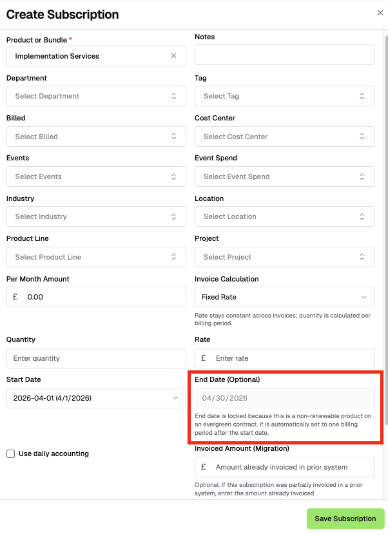The height and width of the screenshot is (534, 388).
Task: Click the pound icon in Rate field
Action: click(x=204, y=358)
